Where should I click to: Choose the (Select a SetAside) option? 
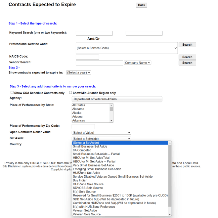point(120,143)
